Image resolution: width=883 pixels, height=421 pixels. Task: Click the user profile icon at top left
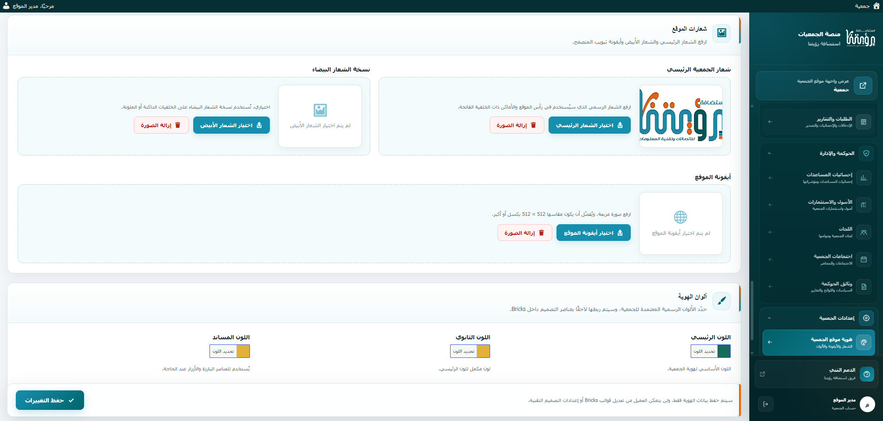point(7,6)
